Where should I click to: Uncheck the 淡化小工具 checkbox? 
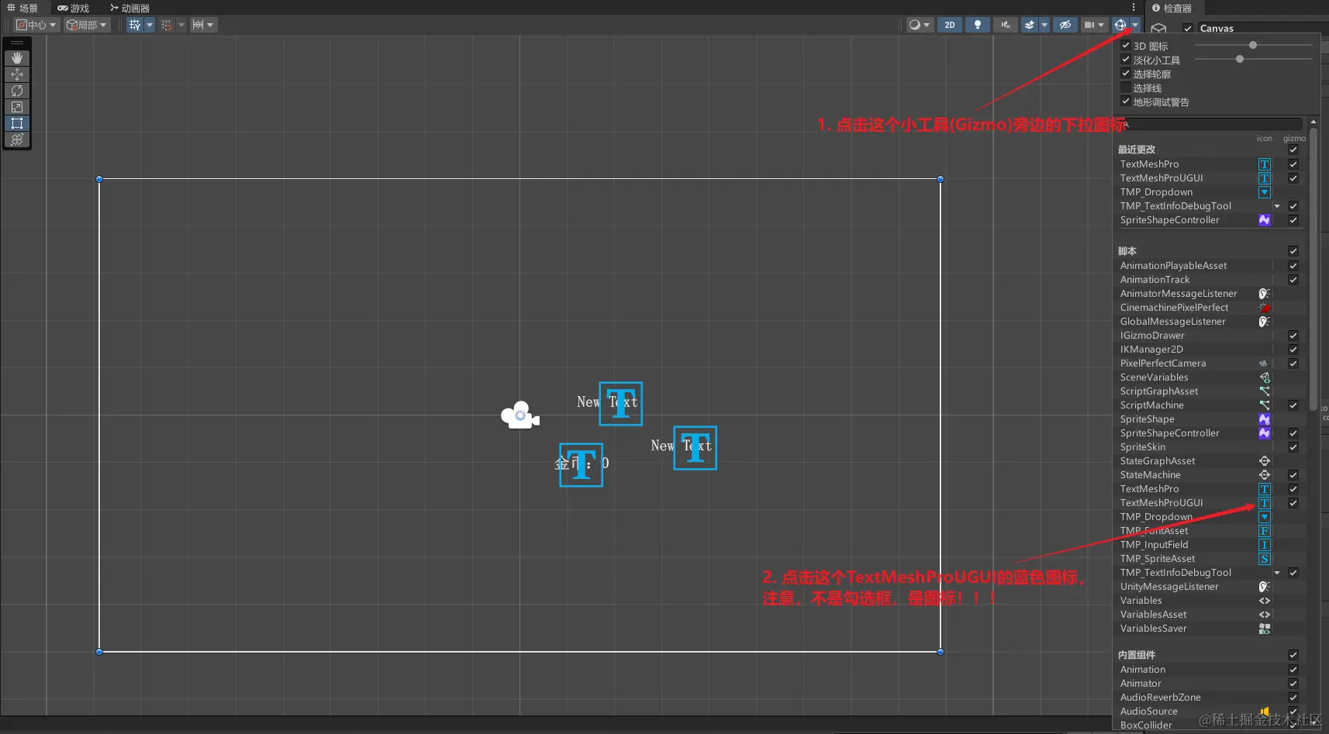tap(1126, 60)
